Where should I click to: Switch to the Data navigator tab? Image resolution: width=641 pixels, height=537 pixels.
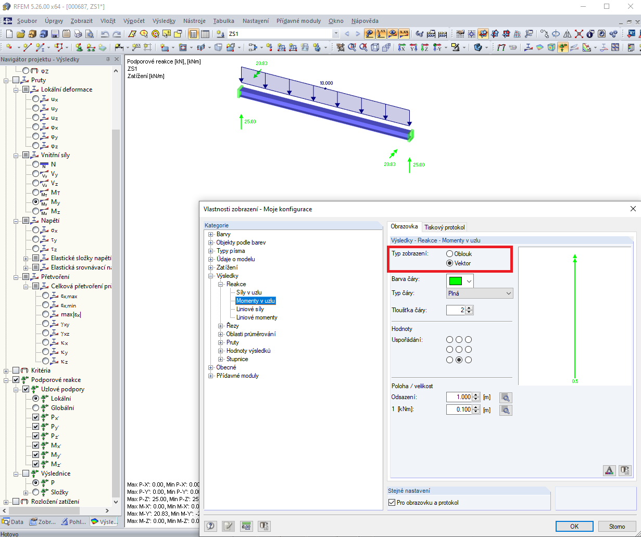(x=14, y=521)
